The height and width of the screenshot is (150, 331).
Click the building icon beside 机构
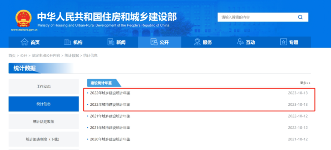(x=68, y=42)
